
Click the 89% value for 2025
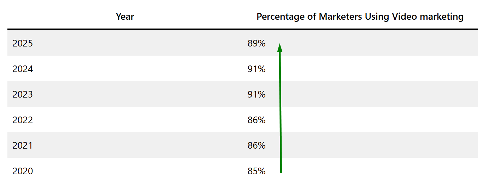(257, 44)
